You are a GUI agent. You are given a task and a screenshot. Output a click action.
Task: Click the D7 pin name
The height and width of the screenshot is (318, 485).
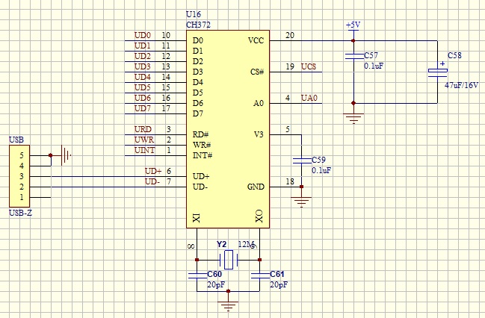pos(198,113)
